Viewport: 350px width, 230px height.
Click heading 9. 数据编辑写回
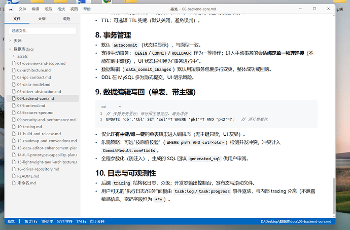pyautogui.click(x=146, y=92)
